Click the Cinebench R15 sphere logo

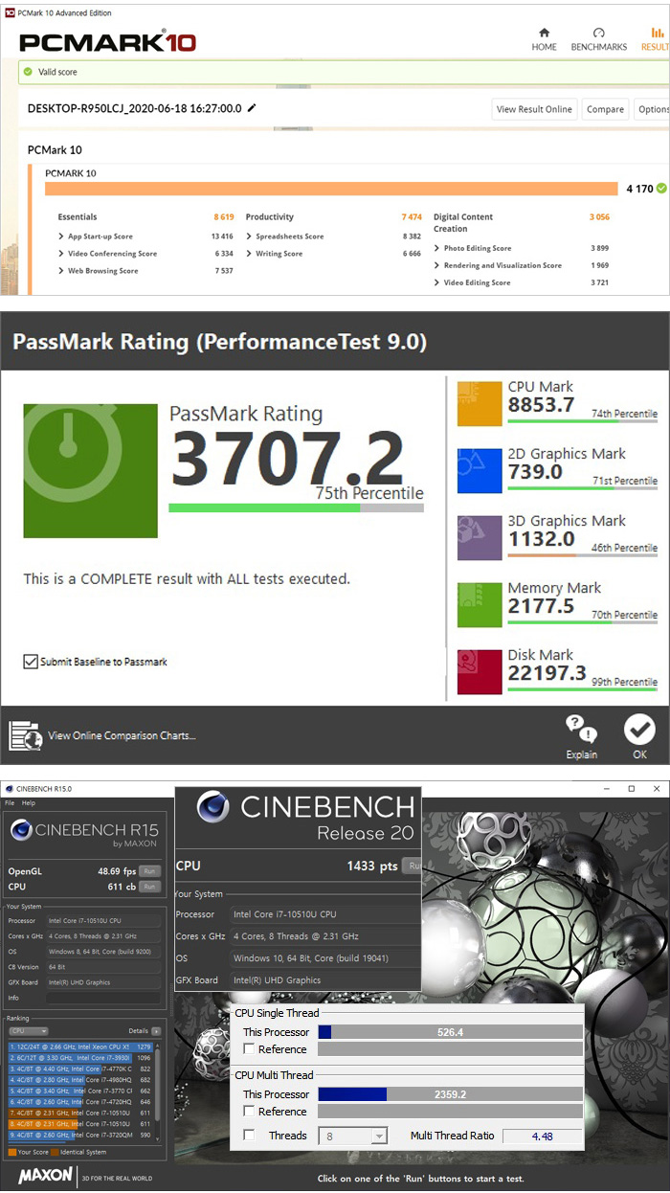pyautogui.click(x=21, y=830)
